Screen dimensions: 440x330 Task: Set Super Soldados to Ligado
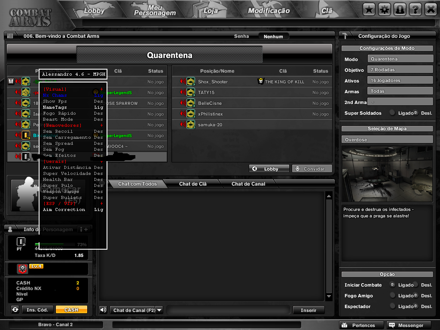point(392,113)
